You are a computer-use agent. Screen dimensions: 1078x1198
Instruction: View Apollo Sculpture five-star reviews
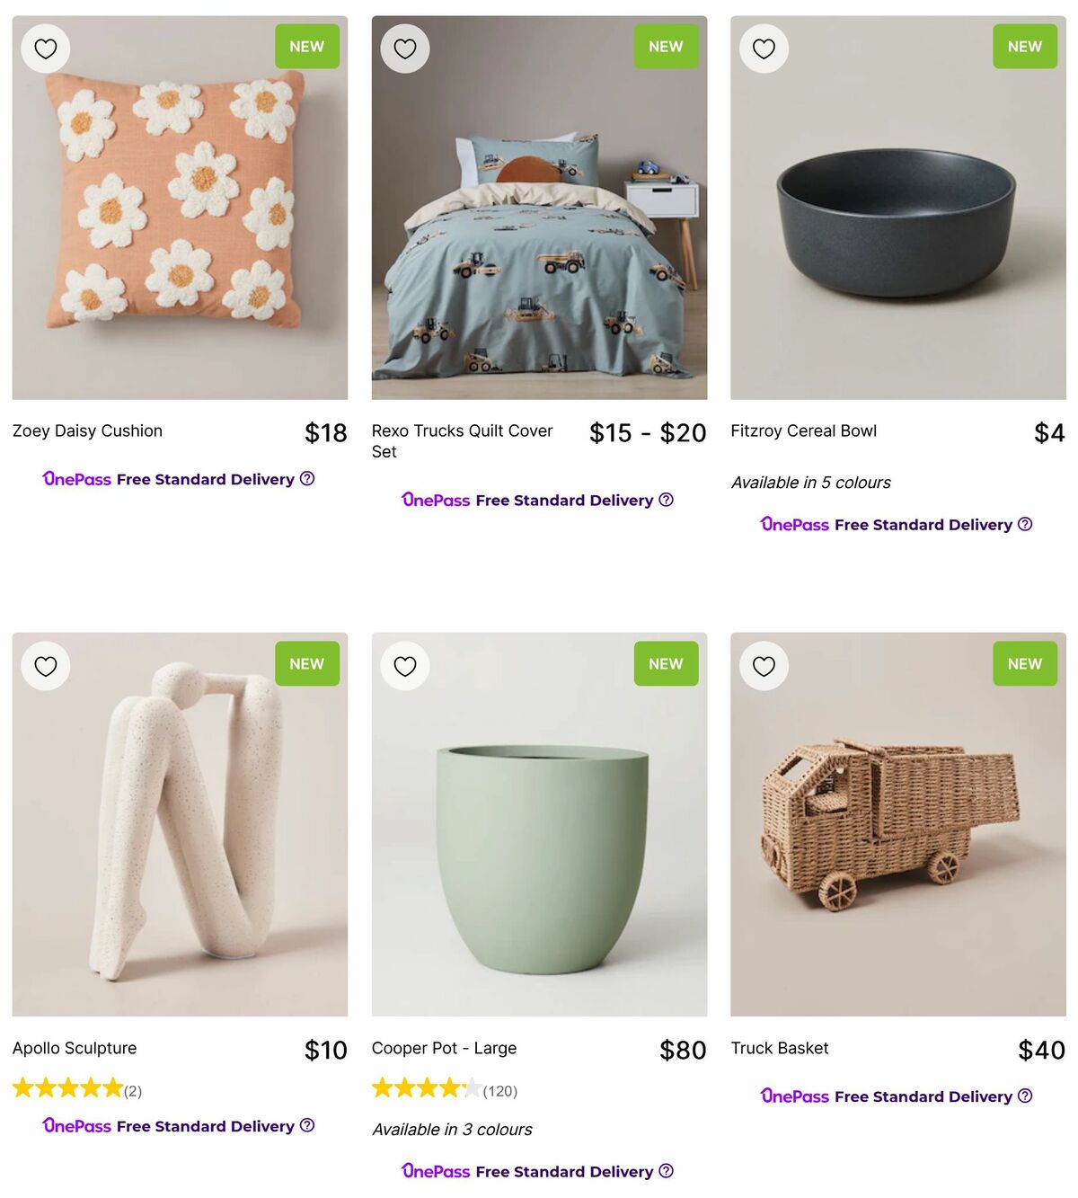pos(76,1090)
